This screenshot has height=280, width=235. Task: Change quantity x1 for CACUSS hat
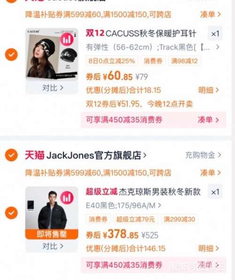tap(215, 33)
